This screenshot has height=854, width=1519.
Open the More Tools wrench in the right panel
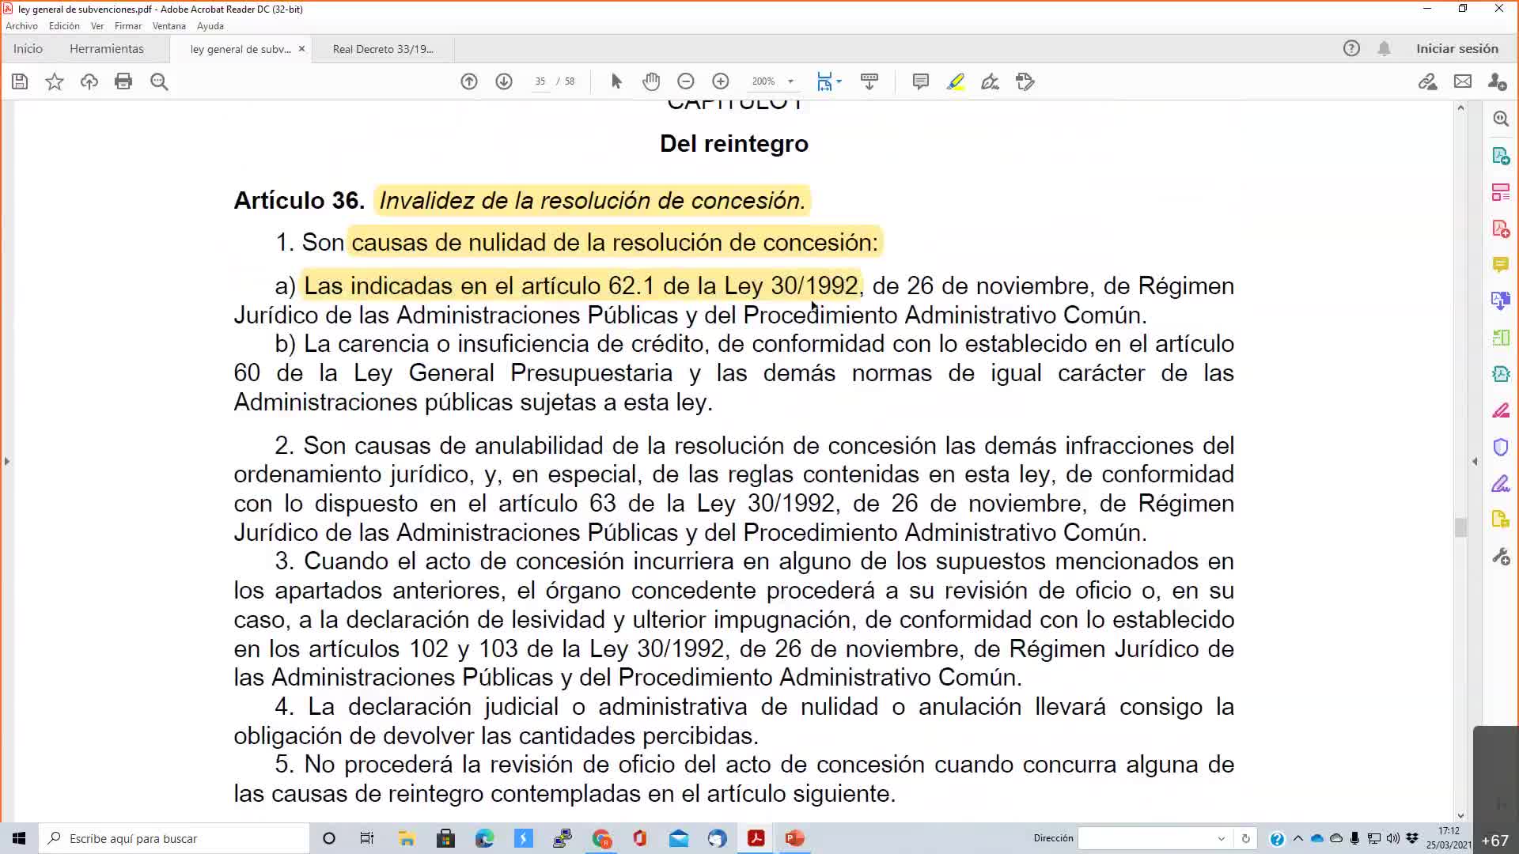1501,557
